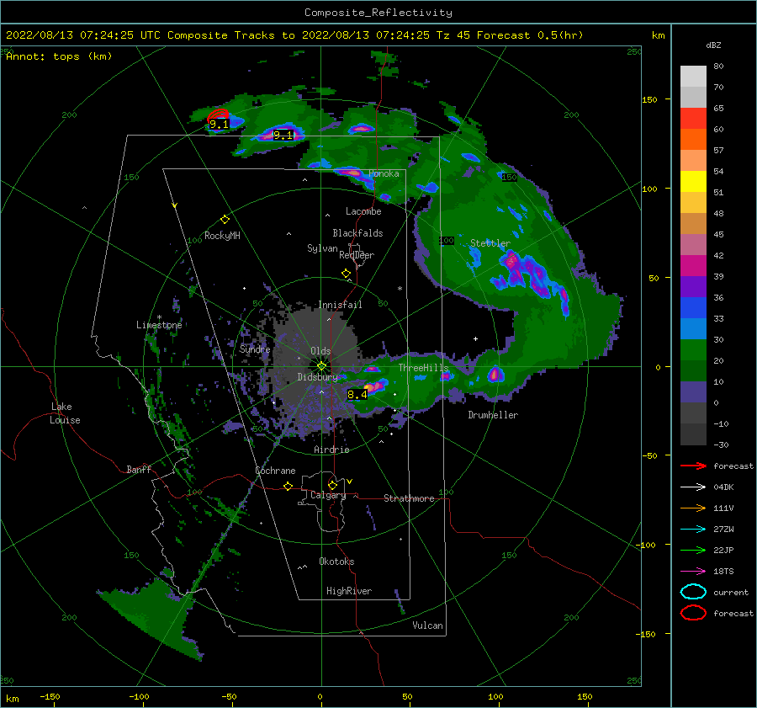Select the magenta 18TS arrow legend icon
The image size is (757, 708).
[693, 572]
